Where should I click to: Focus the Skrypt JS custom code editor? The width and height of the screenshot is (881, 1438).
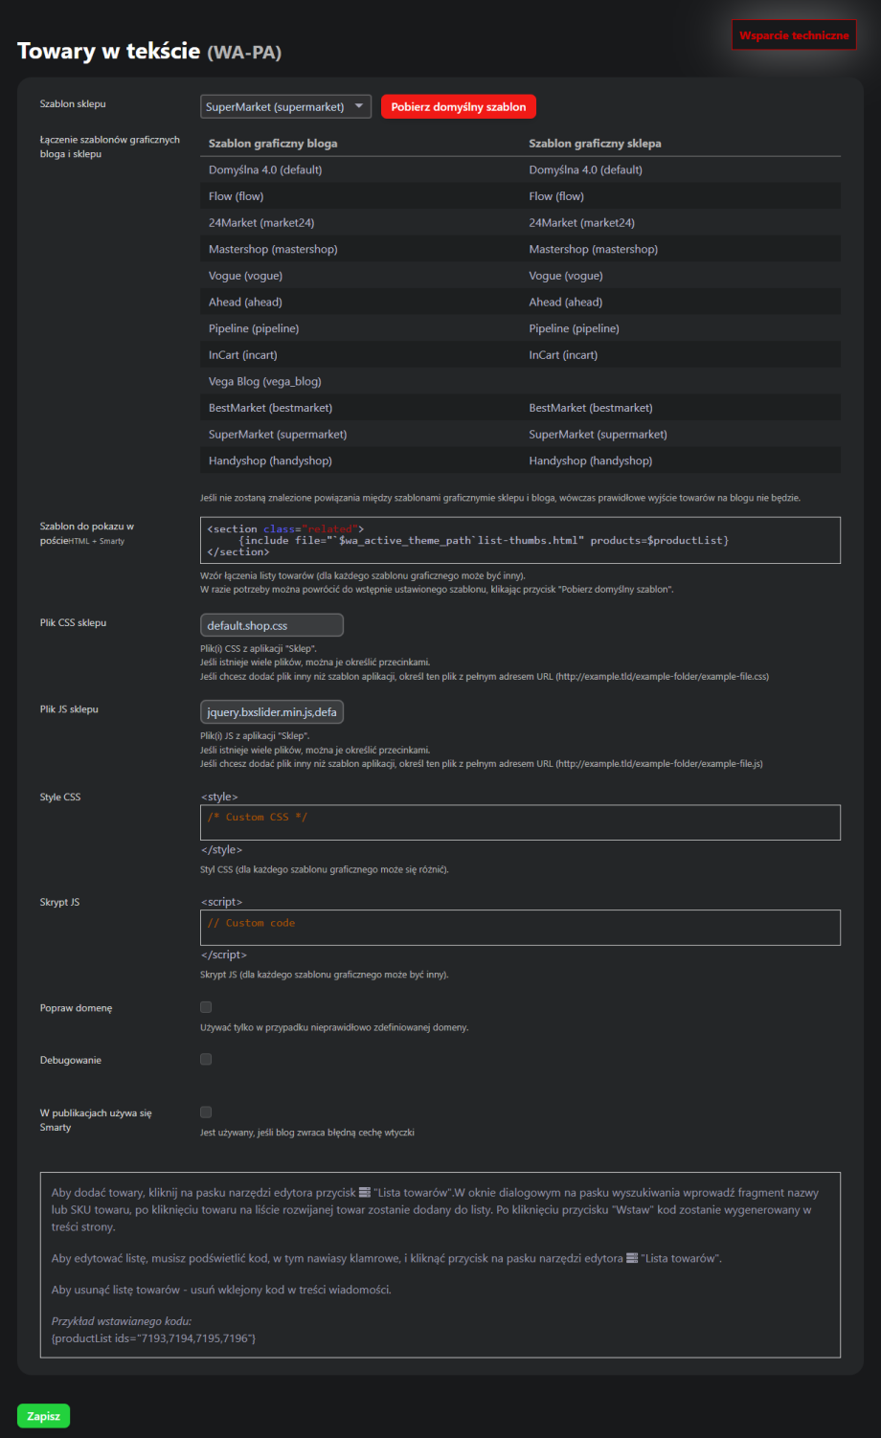tap(520, 928)
